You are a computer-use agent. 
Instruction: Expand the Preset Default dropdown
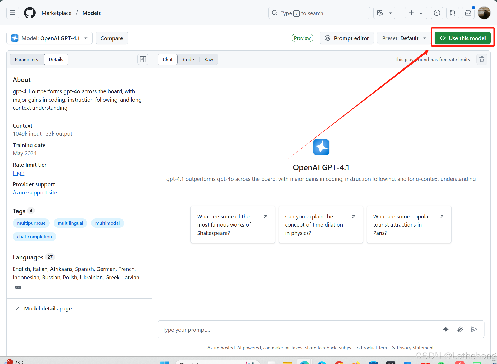tap(404, 38)
